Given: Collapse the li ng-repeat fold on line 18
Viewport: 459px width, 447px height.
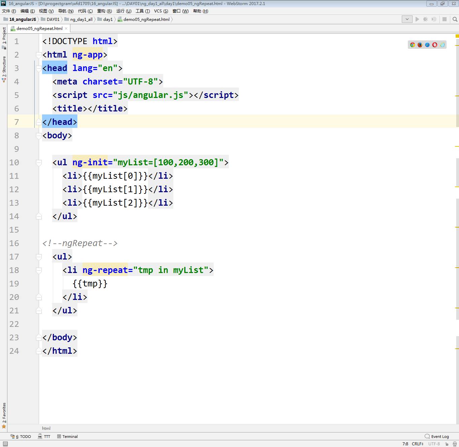Looking at the screenshot, I should (39, 270).
